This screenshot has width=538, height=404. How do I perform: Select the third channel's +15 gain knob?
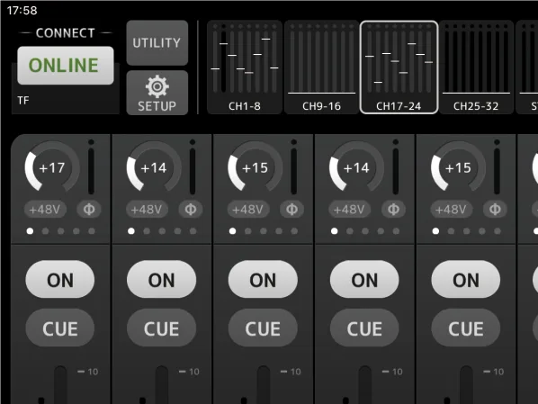click(255, 167)
